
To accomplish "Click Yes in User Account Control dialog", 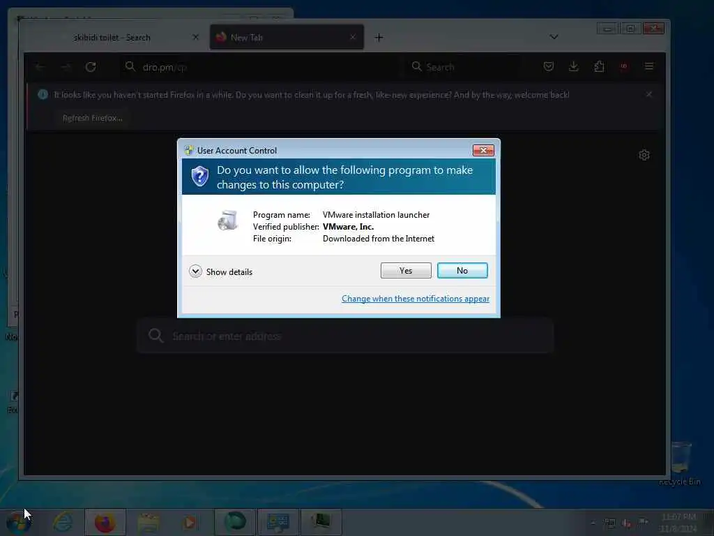I will click(406, 270).
